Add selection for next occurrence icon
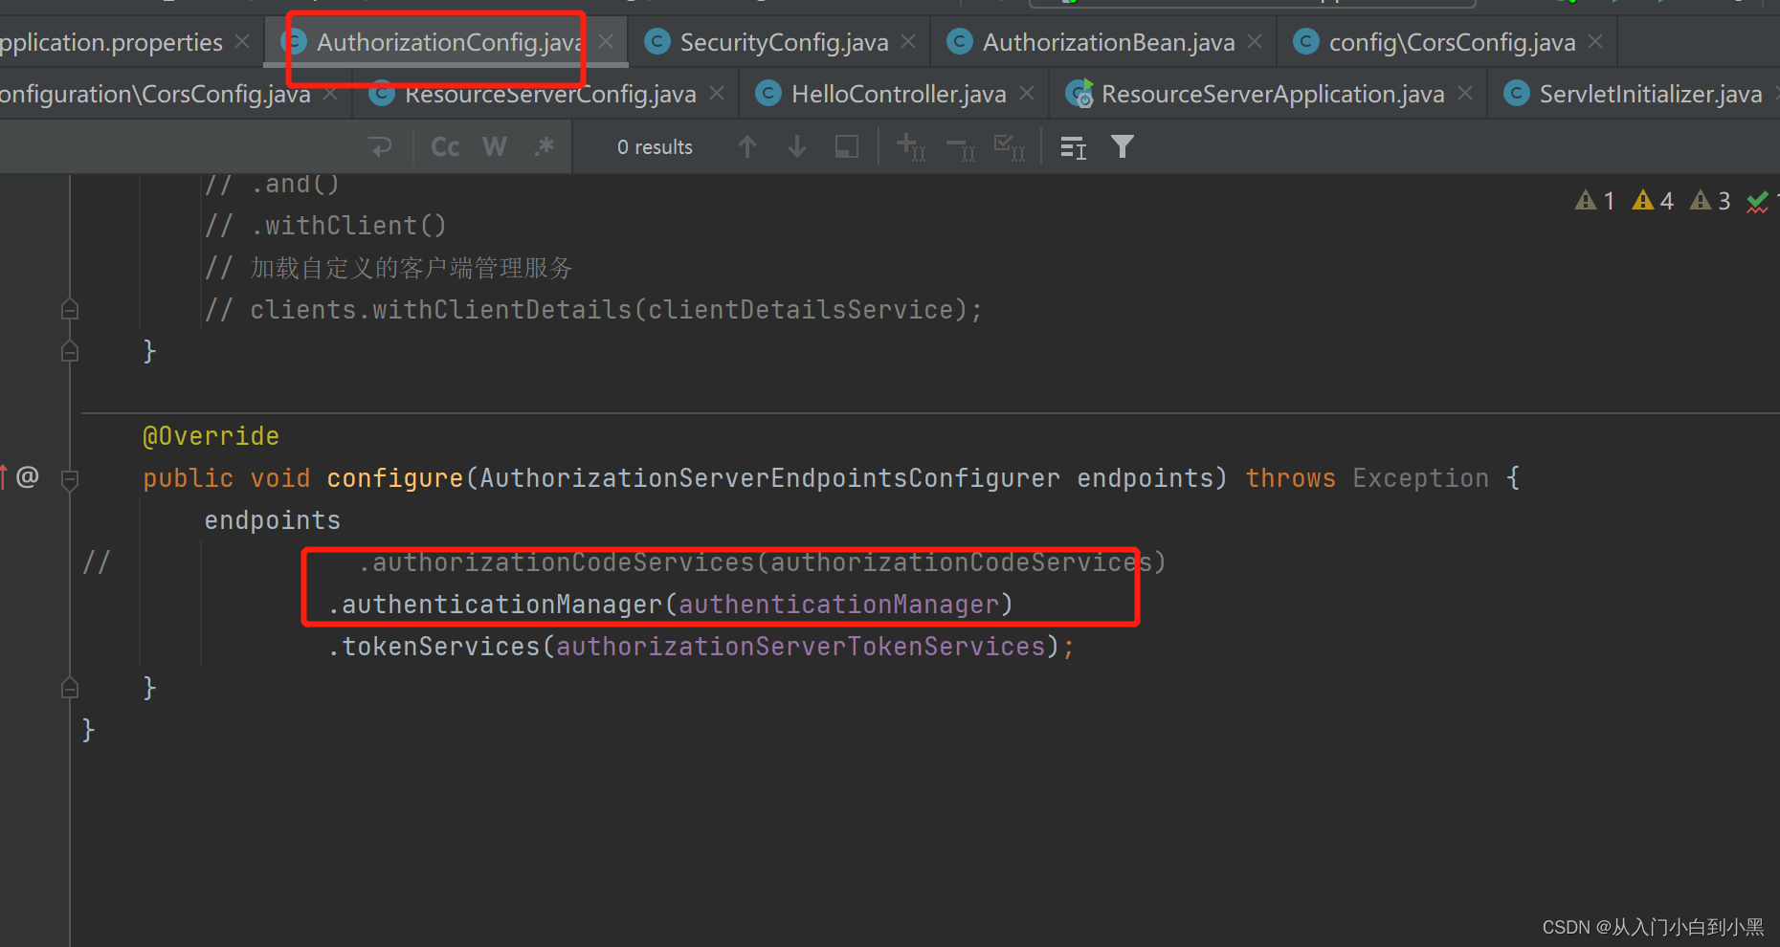 910,146
